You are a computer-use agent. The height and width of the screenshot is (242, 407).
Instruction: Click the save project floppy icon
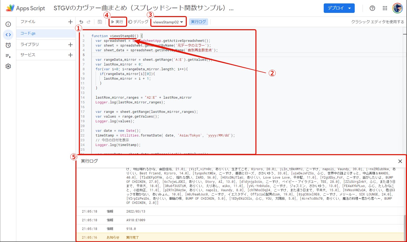coord(100,22)
